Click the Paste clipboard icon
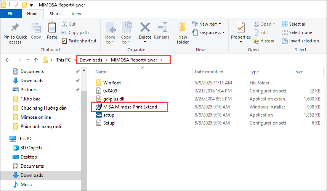The width and height of the screenshot is (327, 191). coord(52,28)
